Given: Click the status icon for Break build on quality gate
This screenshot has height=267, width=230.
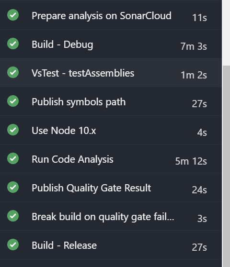Looking at the screenshot, I should click(13, 216).
